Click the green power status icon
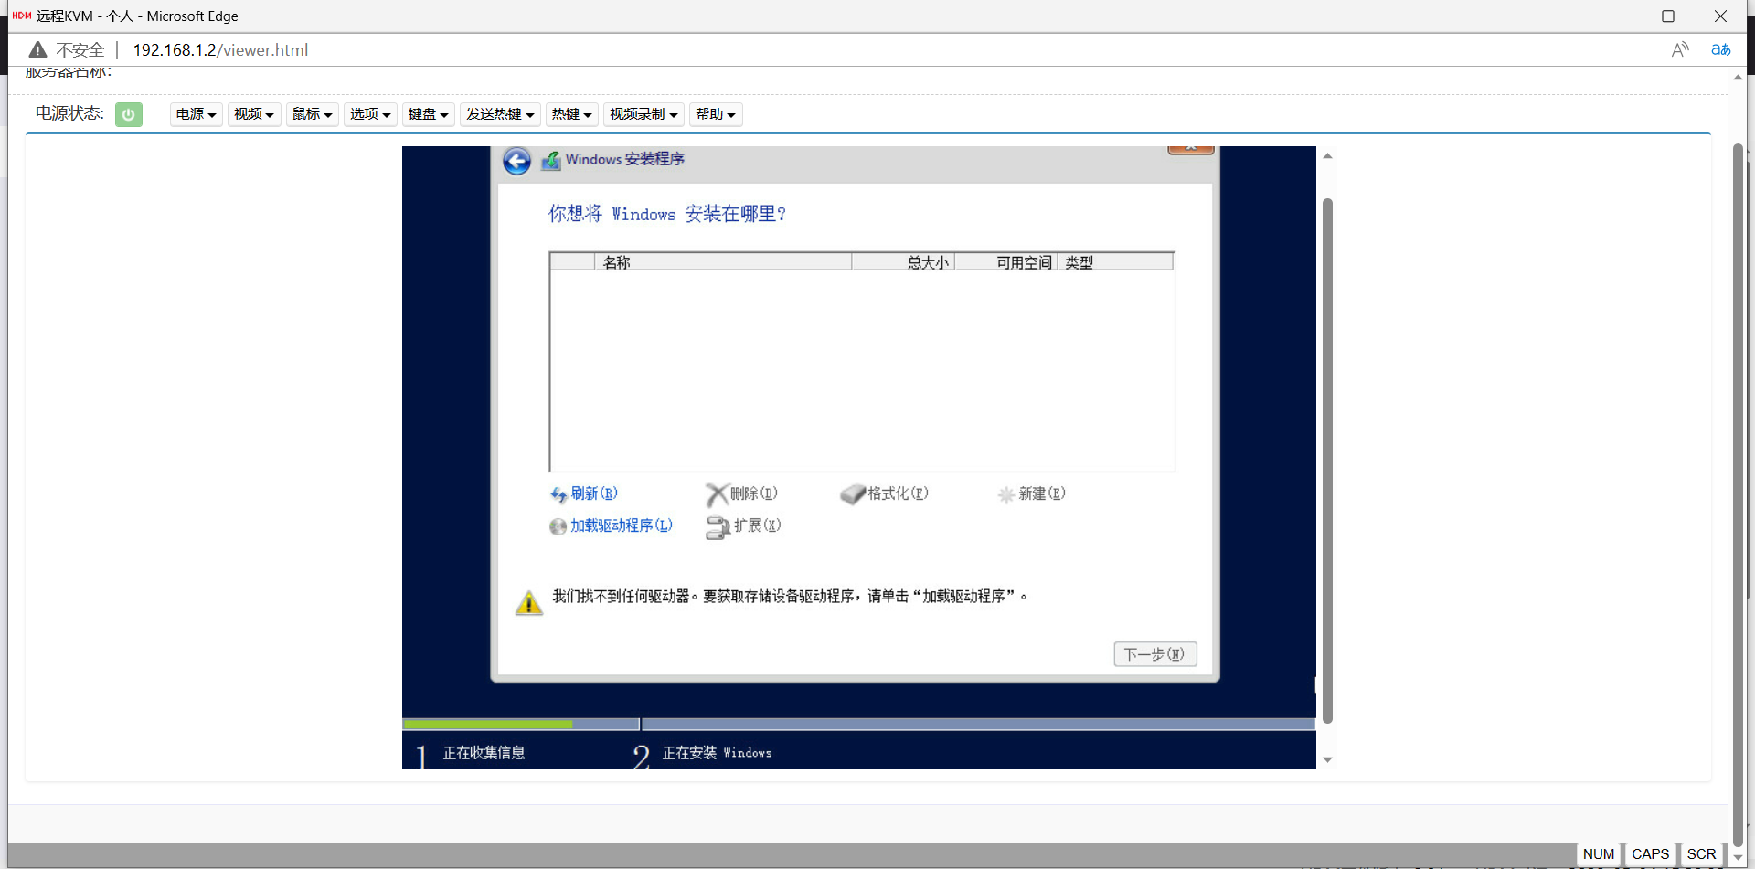Screen dimensions: 1755x869 pos(129,114)
